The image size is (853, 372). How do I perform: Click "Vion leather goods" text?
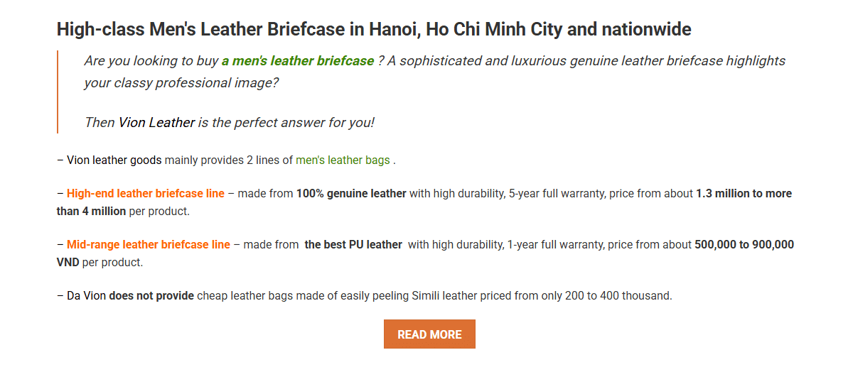[x=114, y=160]
